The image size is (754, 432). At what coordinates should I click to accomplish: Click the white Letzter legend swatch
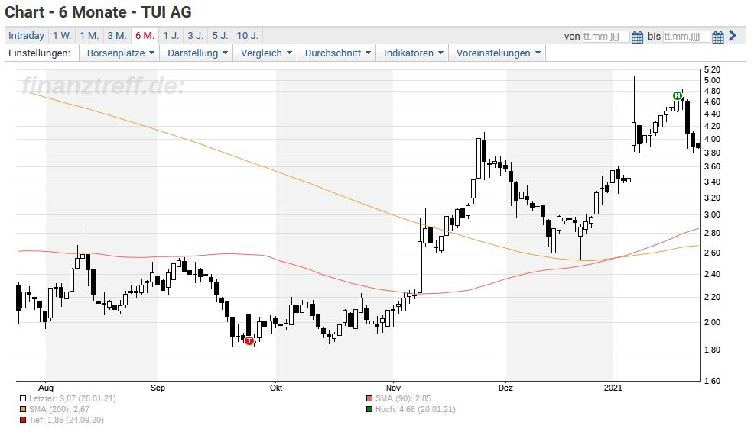[x=23, y=398]
